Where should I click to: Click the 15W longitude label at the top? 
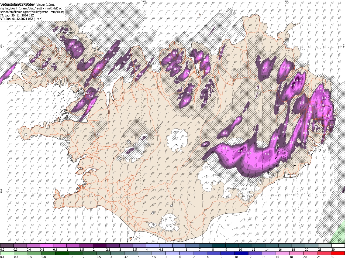(x=285, y=1)
